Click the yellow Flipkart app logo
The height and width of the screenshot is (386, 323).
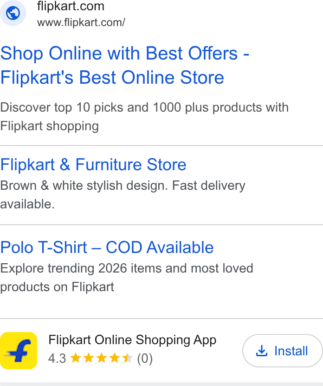[x=19, y=351]
